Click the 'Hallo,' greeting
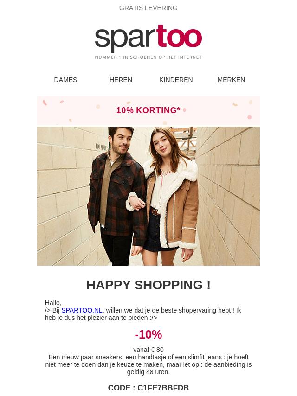This screenshot has height=396, width=297. pyautogui.click(x=53, y=303)
